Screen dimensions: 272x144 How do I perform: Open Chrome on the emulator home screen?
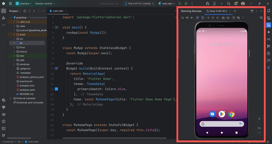(x=231, y=114)
